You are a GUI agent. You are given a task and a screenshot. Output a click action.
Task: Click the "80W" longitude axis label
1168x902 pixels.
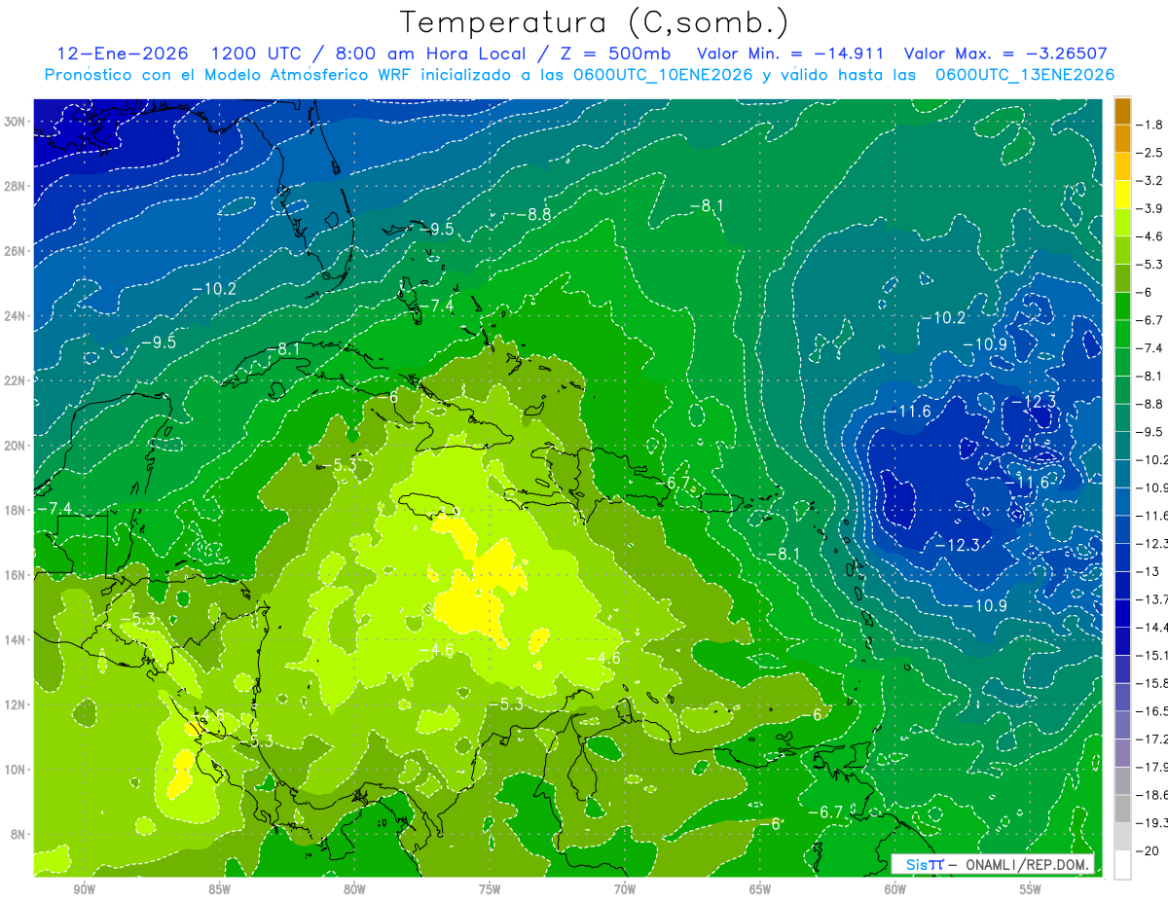tap(354, 889)
